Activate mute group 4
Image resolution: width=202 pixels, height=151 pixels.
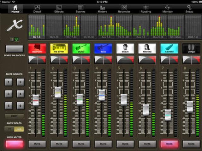point(20,94)
